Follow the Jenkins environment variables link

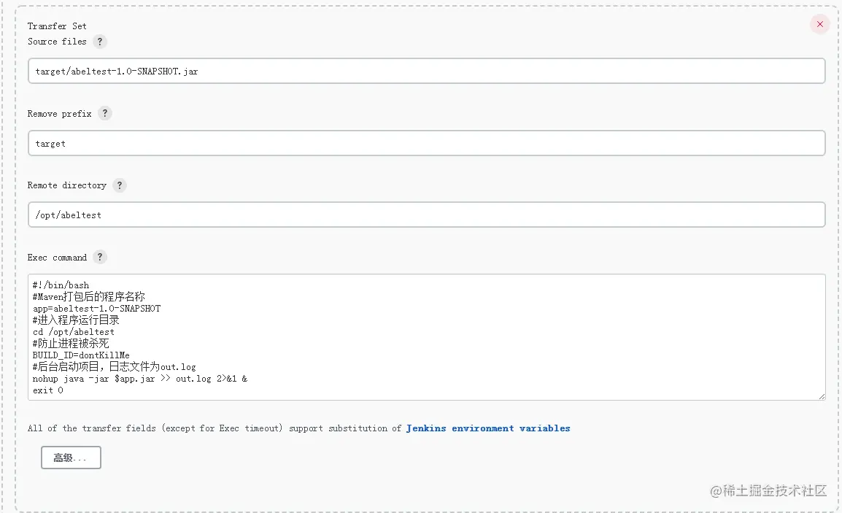488,428
